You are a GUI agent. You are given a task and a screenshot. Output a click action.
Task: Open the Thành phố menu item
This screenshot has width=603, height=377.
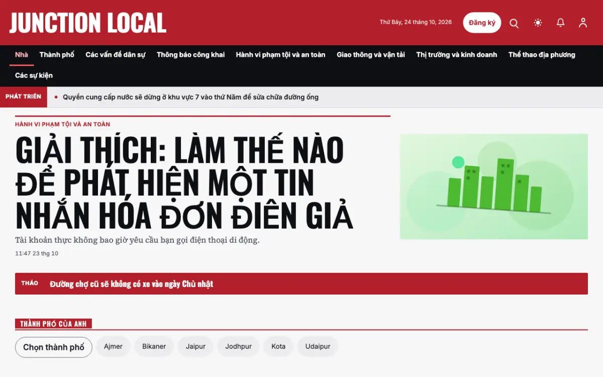pyautogui.click(x=57, y=55)
